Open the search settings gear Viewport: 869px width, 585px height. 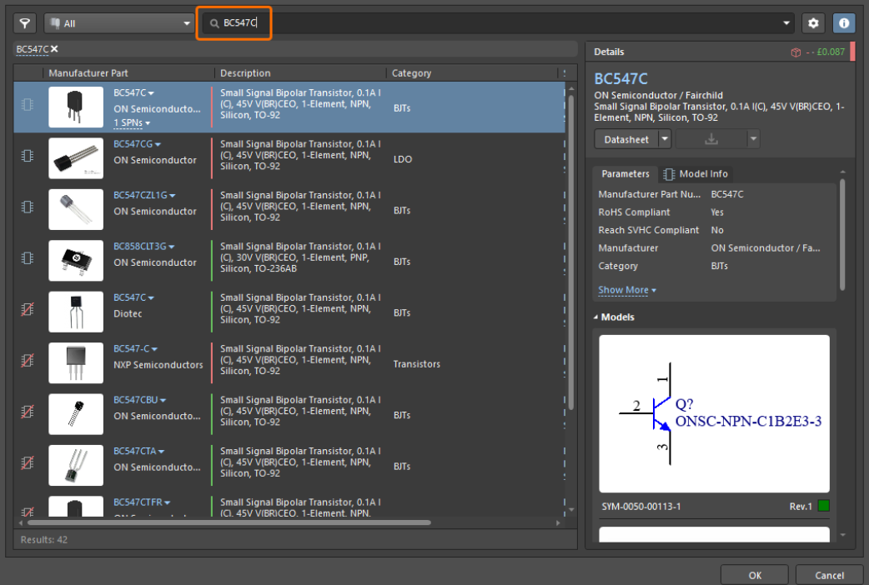tap(813, 23)
